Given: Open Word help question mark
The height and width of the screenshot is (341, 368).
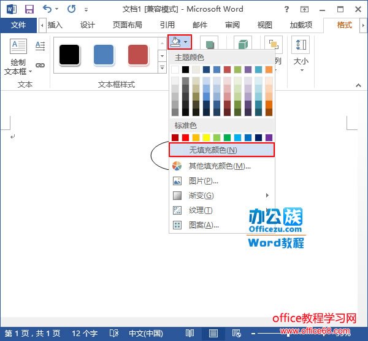Looking at the screenshot, I should 286,9.
